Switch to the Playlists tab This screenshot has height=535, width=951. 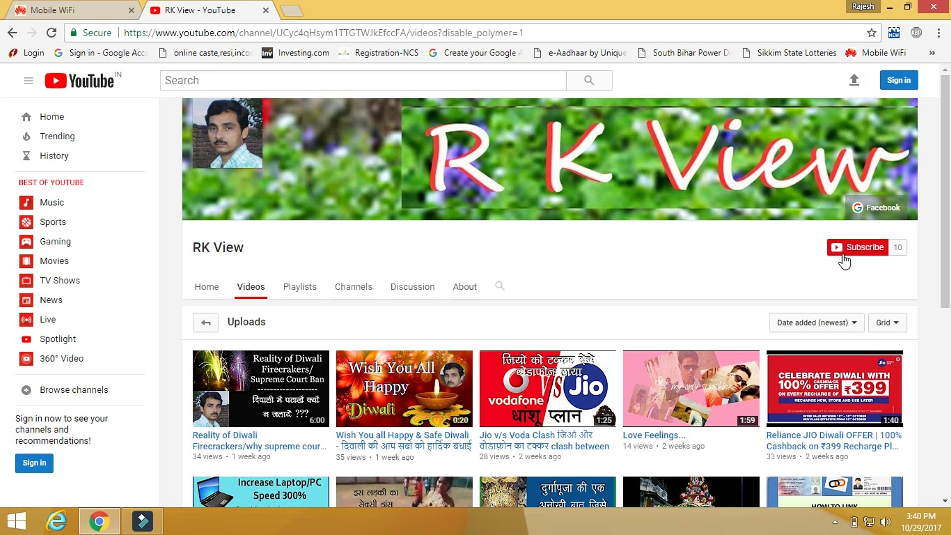click(x=300, y=287)
